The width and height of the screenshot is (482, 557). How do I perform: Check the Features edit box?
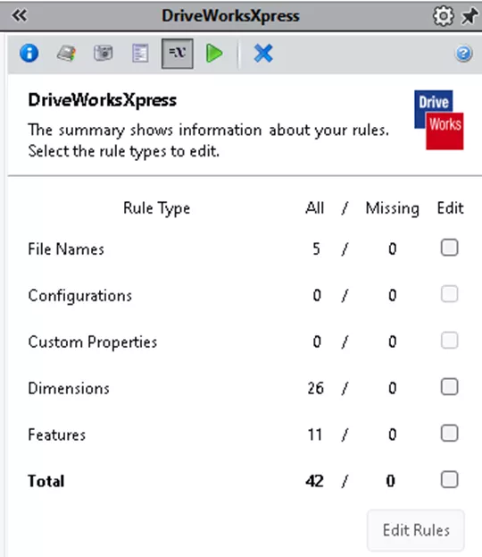[x=449, y=433]
